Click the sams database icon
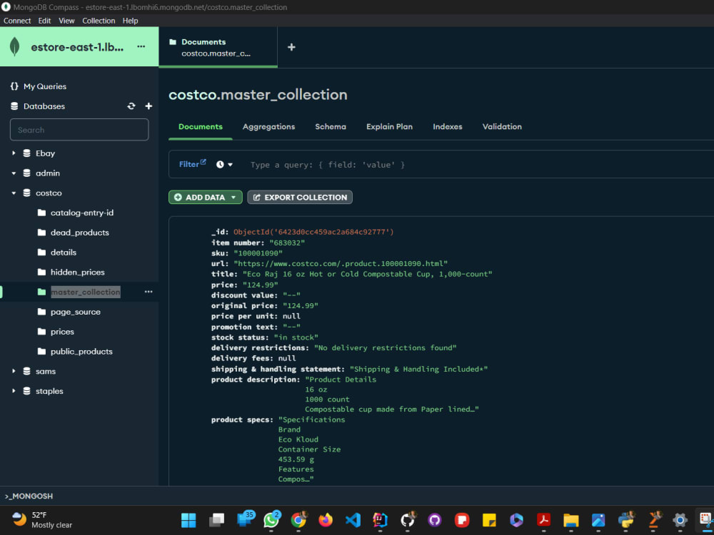714x535 pixels. pos(27,371)
